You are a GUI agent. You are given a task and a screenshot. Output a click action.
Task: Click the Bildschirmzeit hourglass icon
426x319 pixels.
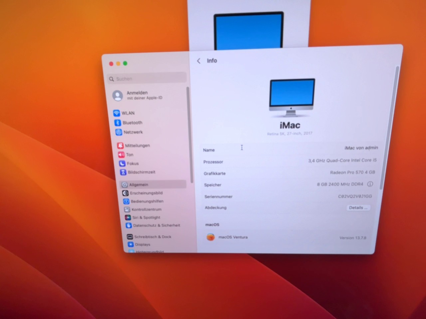coord(123,172)
